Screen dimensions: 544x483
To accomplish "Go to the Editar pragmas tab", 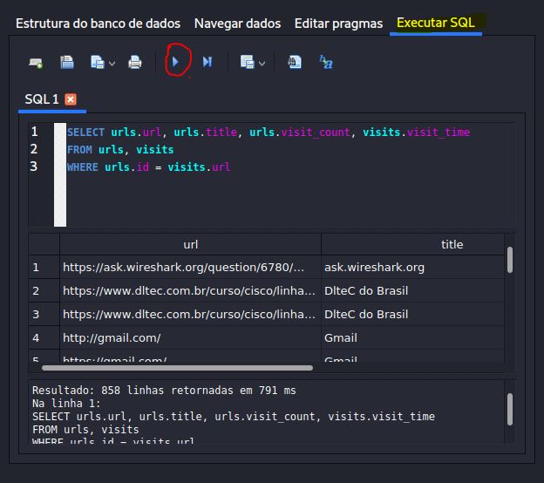I will click(338, 24).
